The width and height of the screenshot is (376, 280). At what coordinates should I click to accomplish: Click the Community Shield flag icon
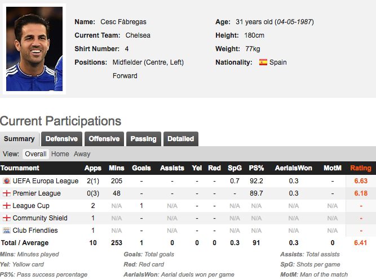click(x=7, y=218)
